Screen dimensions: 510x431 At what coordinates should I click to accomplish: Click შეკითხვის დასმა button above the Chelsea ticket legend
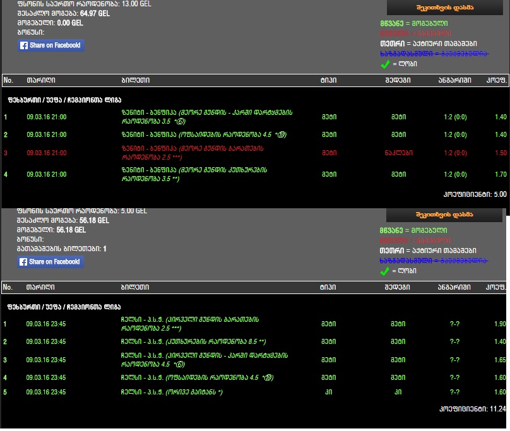coord(444,215)
